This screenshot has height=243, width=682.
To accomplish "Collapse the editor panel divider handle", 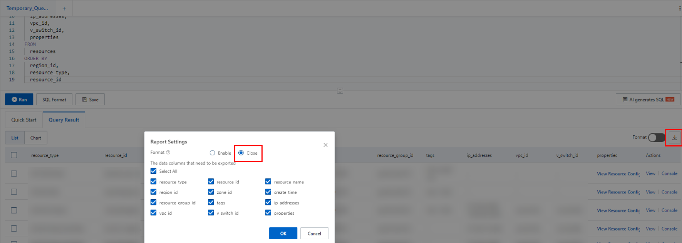I will (340, 90).
